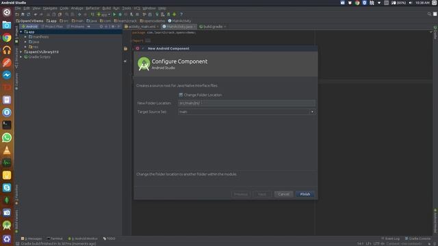Click the battery indicator in top panel
The height and width of the screenshot is (246, 438).
[398, 3]
